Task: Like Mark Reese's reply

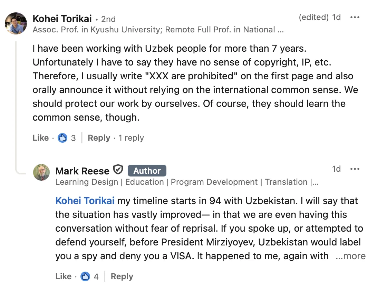Action: pos(64,276)
